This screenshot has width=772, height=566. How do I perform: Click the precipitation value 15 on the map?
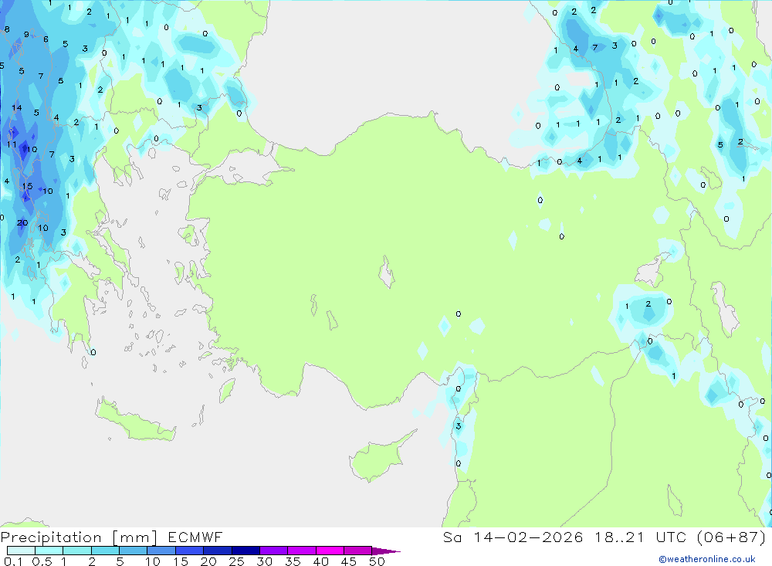27,186
